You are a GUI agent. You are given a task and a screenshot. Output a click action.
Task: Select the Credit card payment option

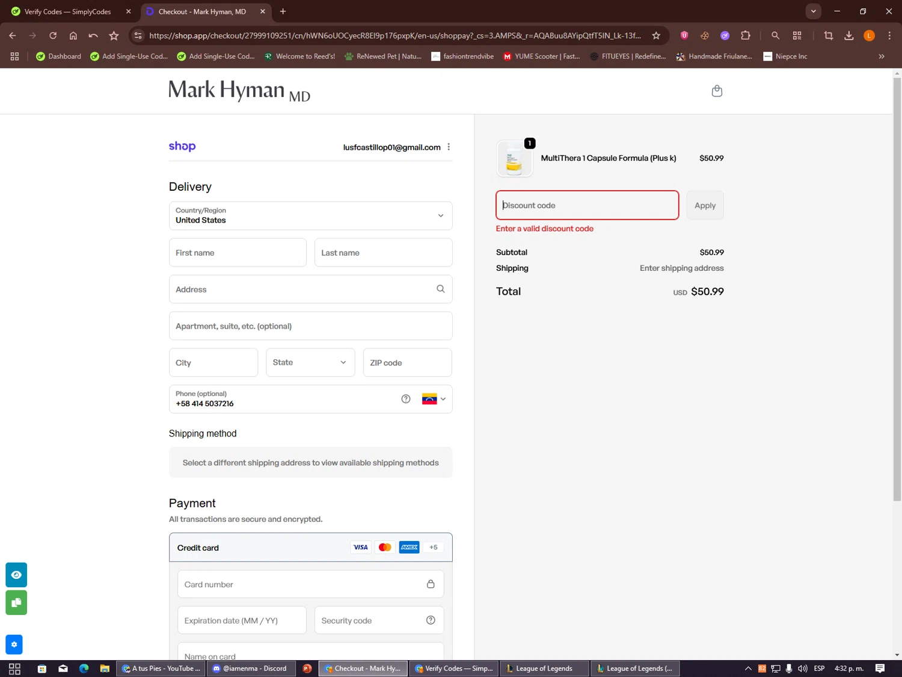click(x=311, y=547)
